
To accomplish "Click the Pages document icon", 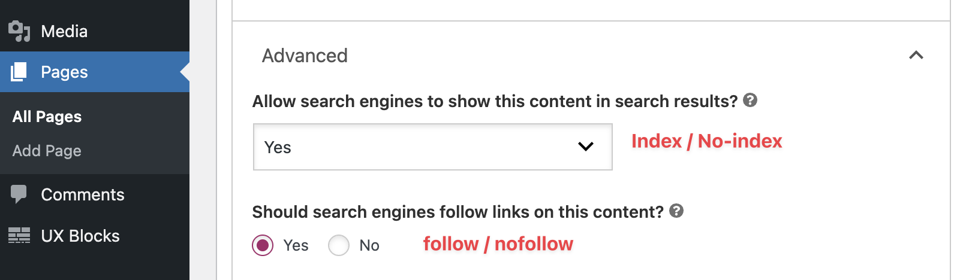I will [x=19, y=72].
